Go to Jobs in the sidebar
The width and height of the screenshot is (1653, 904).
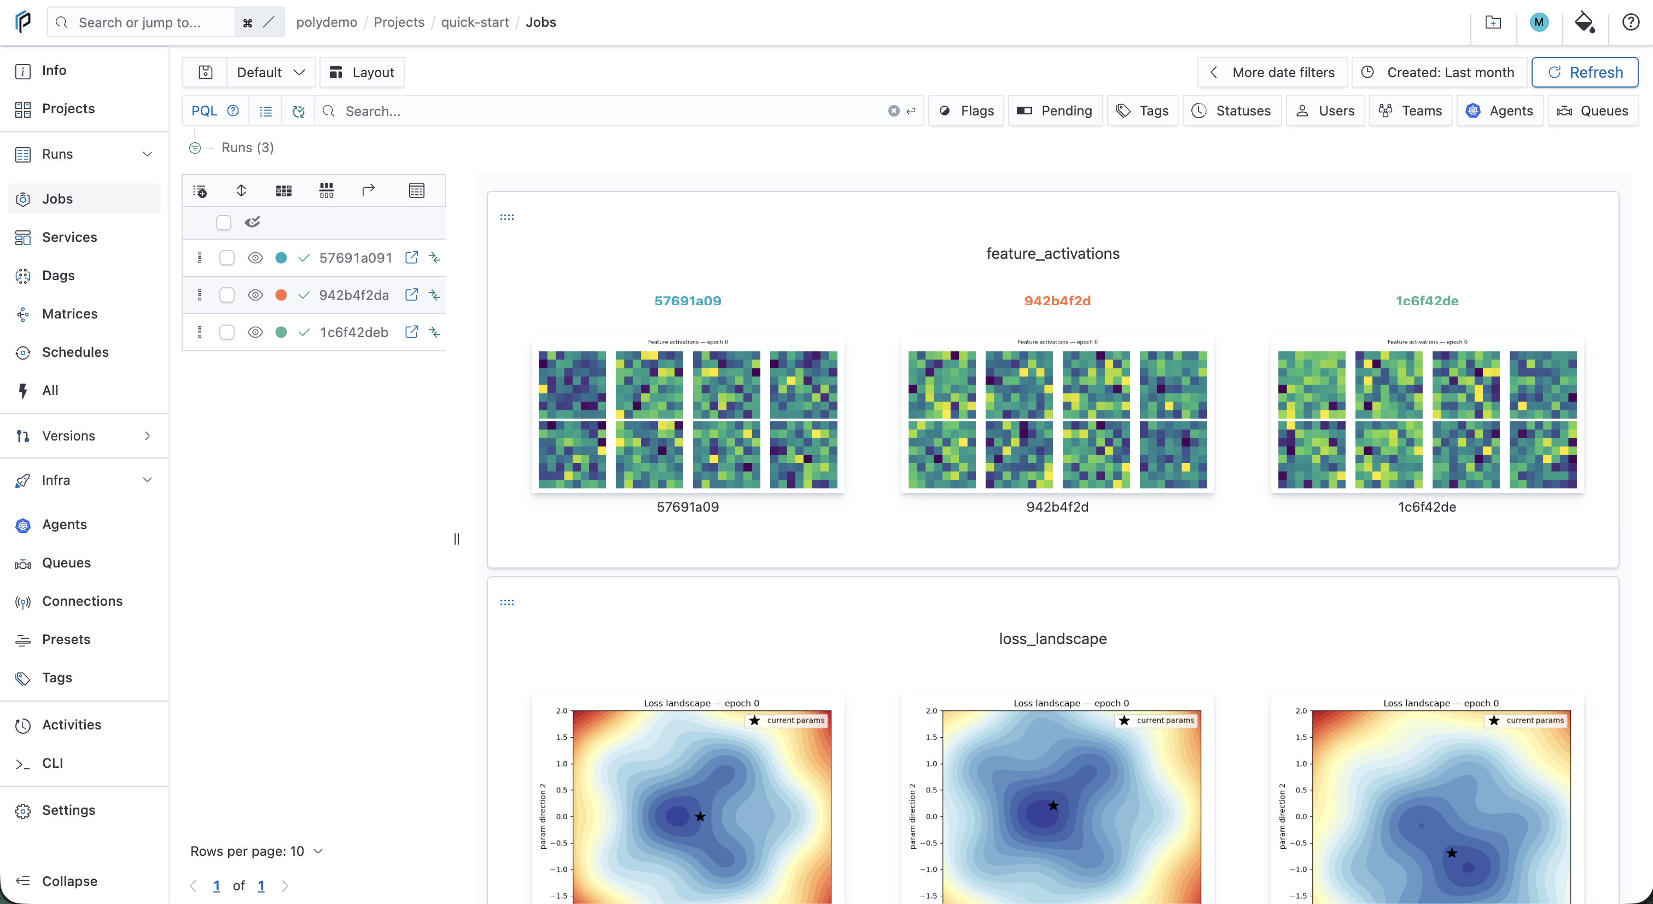tap(85, 199)
